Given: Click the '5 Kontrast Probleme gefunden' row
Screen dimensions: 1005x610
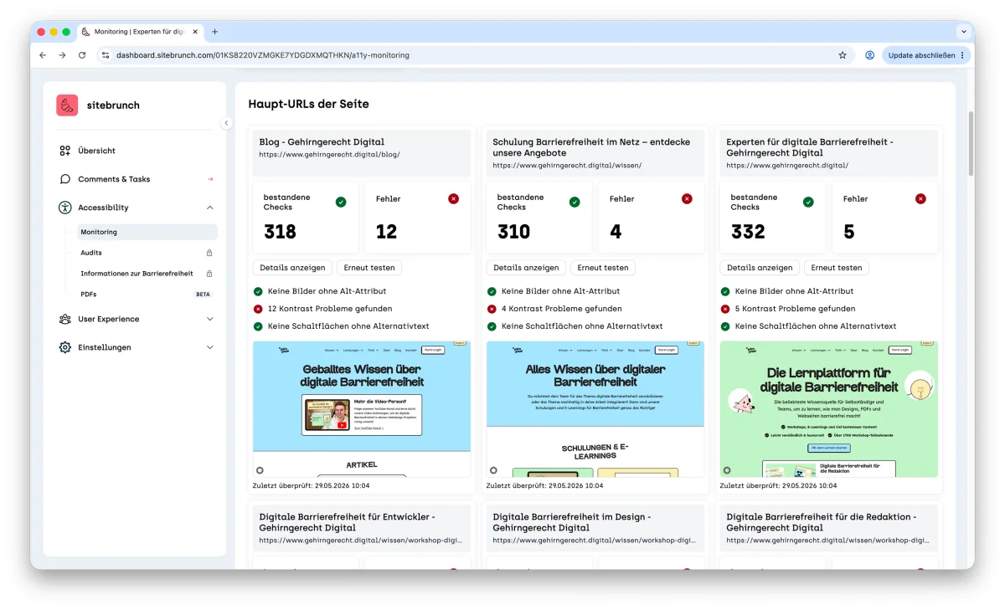Looking at the screenshot, I should pos(787,309).
